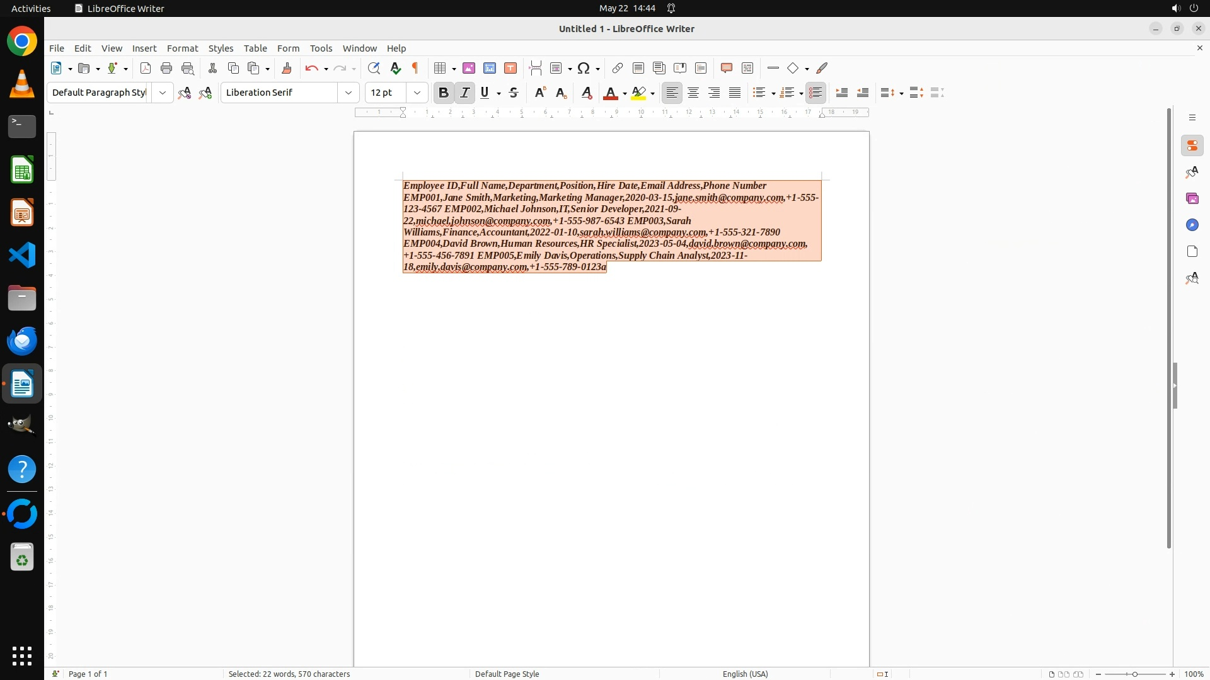Open the sidebar Navigator panel
The width and height of the screenshot is (1210, 680).
tap(1192, 225)
